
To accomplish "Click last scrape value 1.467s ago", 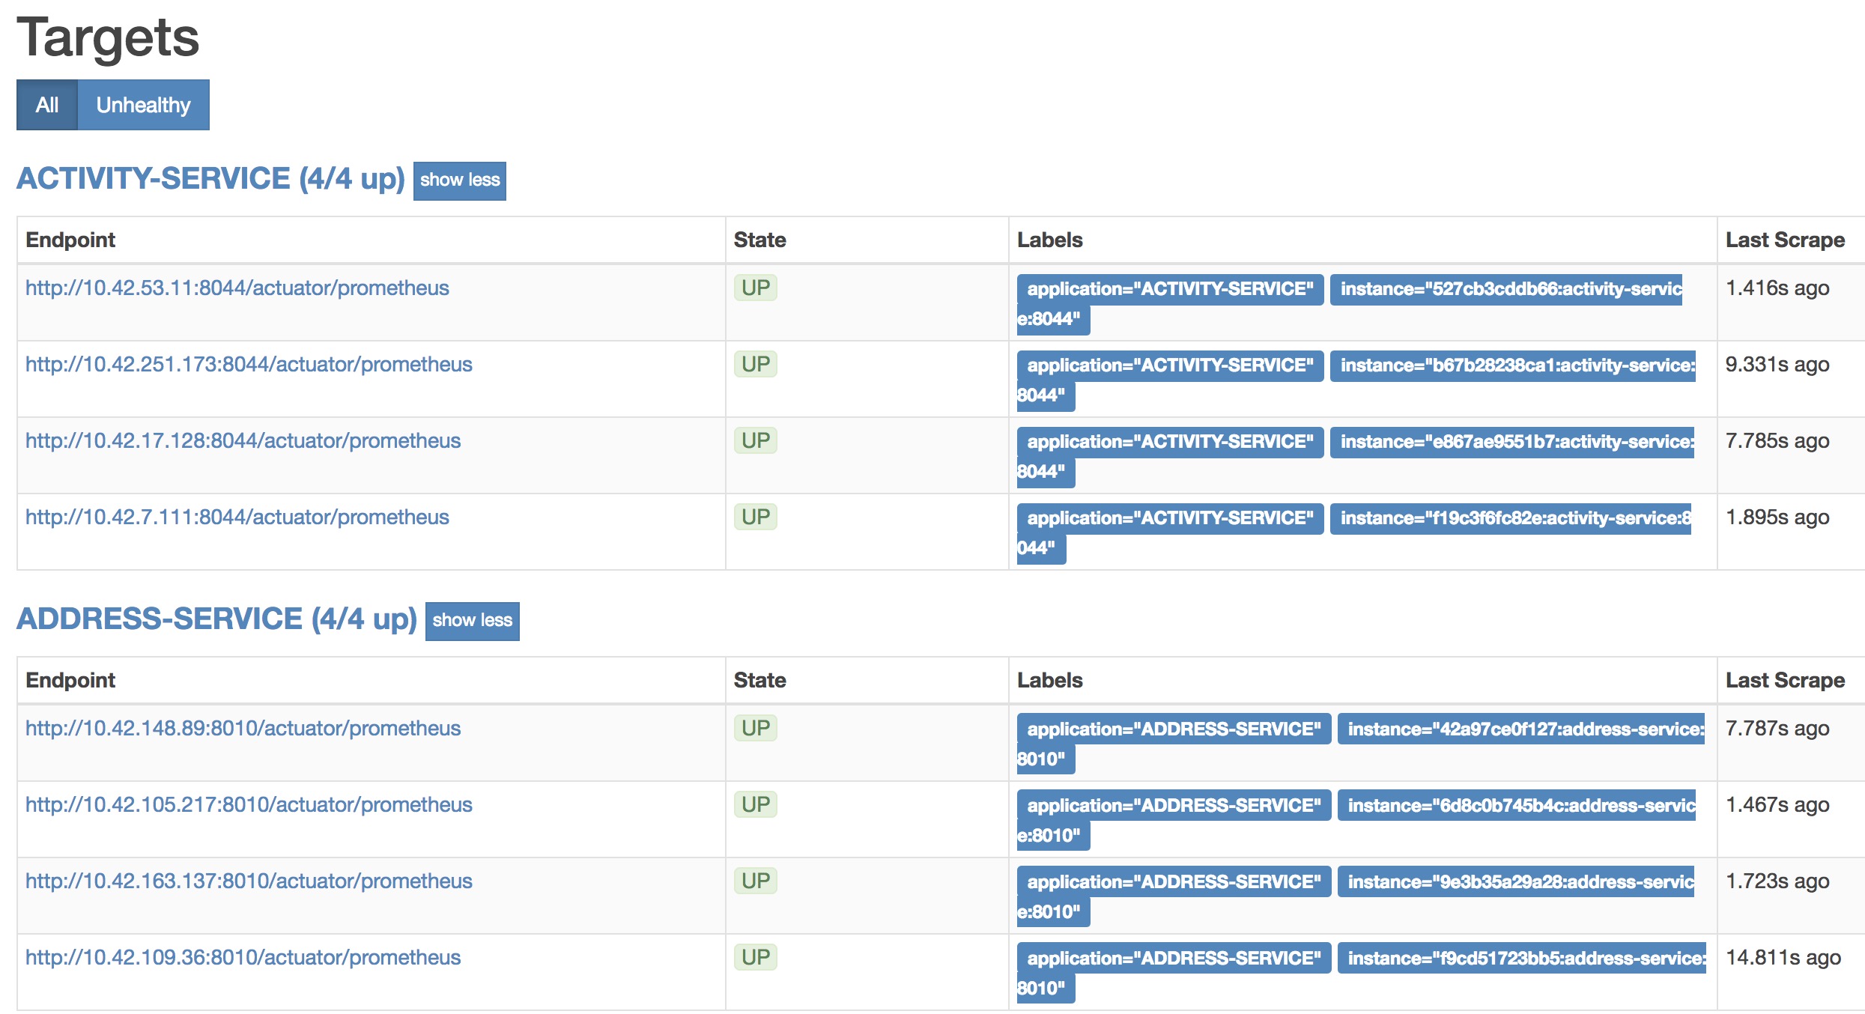I will pos(1777,805).
